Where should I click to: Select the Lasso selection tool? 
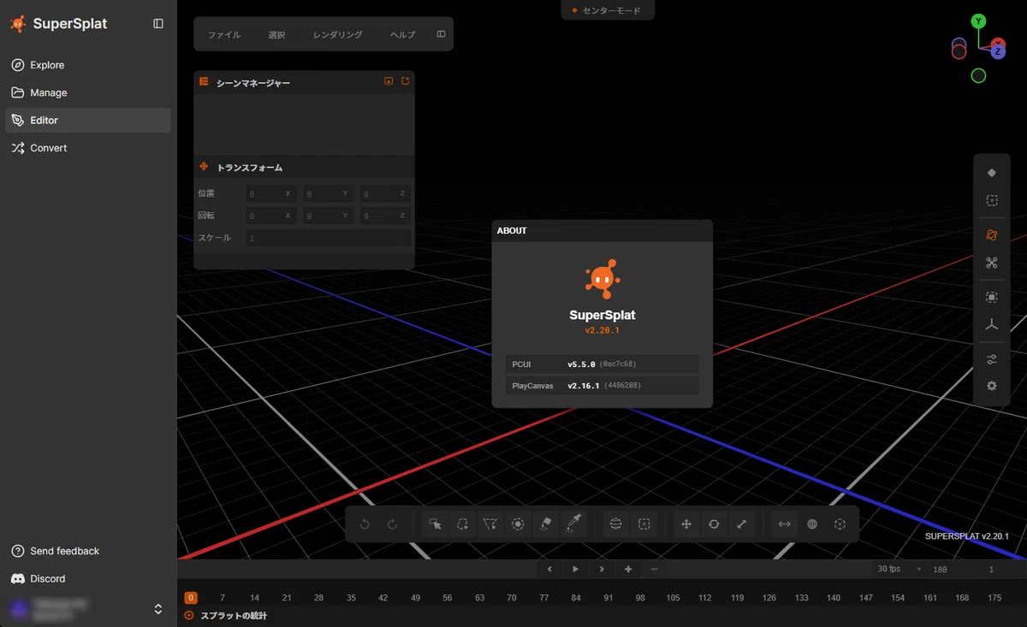(x=462, y=524)
